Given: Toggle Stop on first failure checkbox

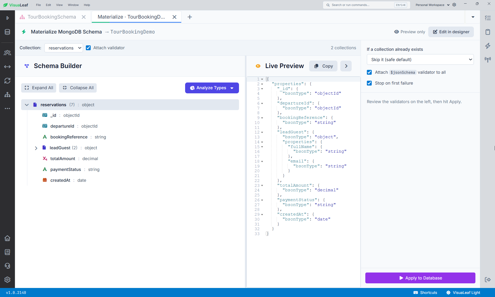Looking at the screenshot, I should 369,83.
